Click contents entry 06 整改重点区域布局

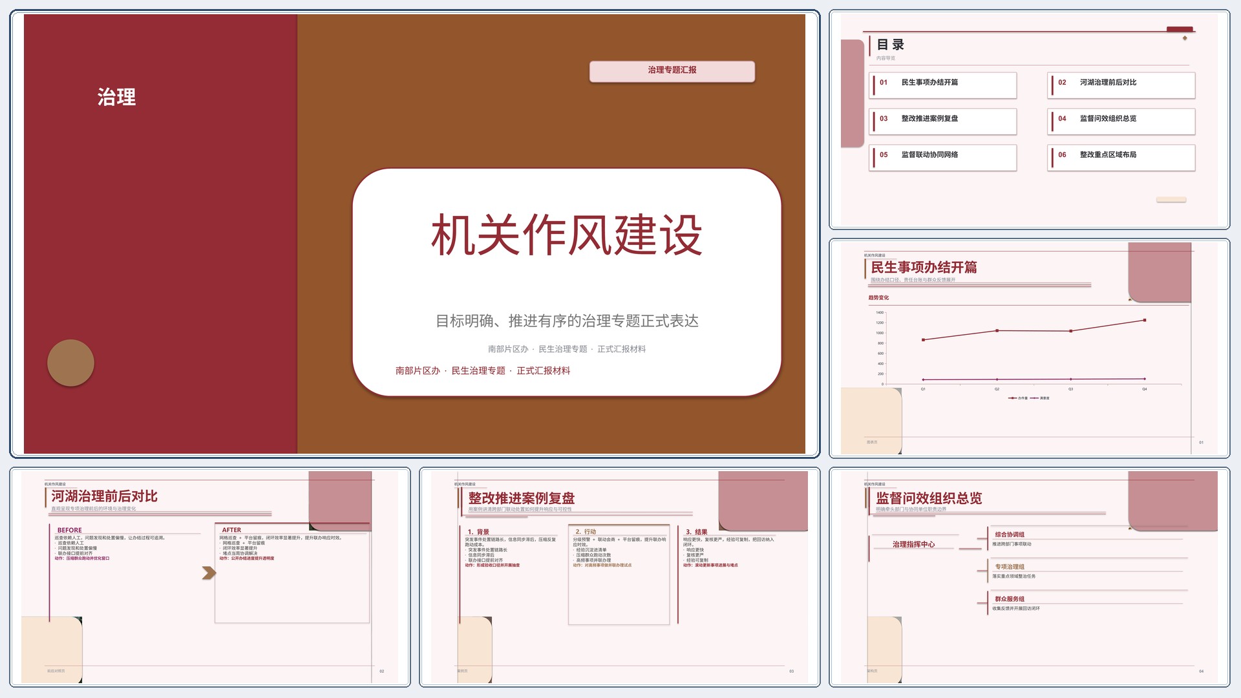pos(1121,157)
